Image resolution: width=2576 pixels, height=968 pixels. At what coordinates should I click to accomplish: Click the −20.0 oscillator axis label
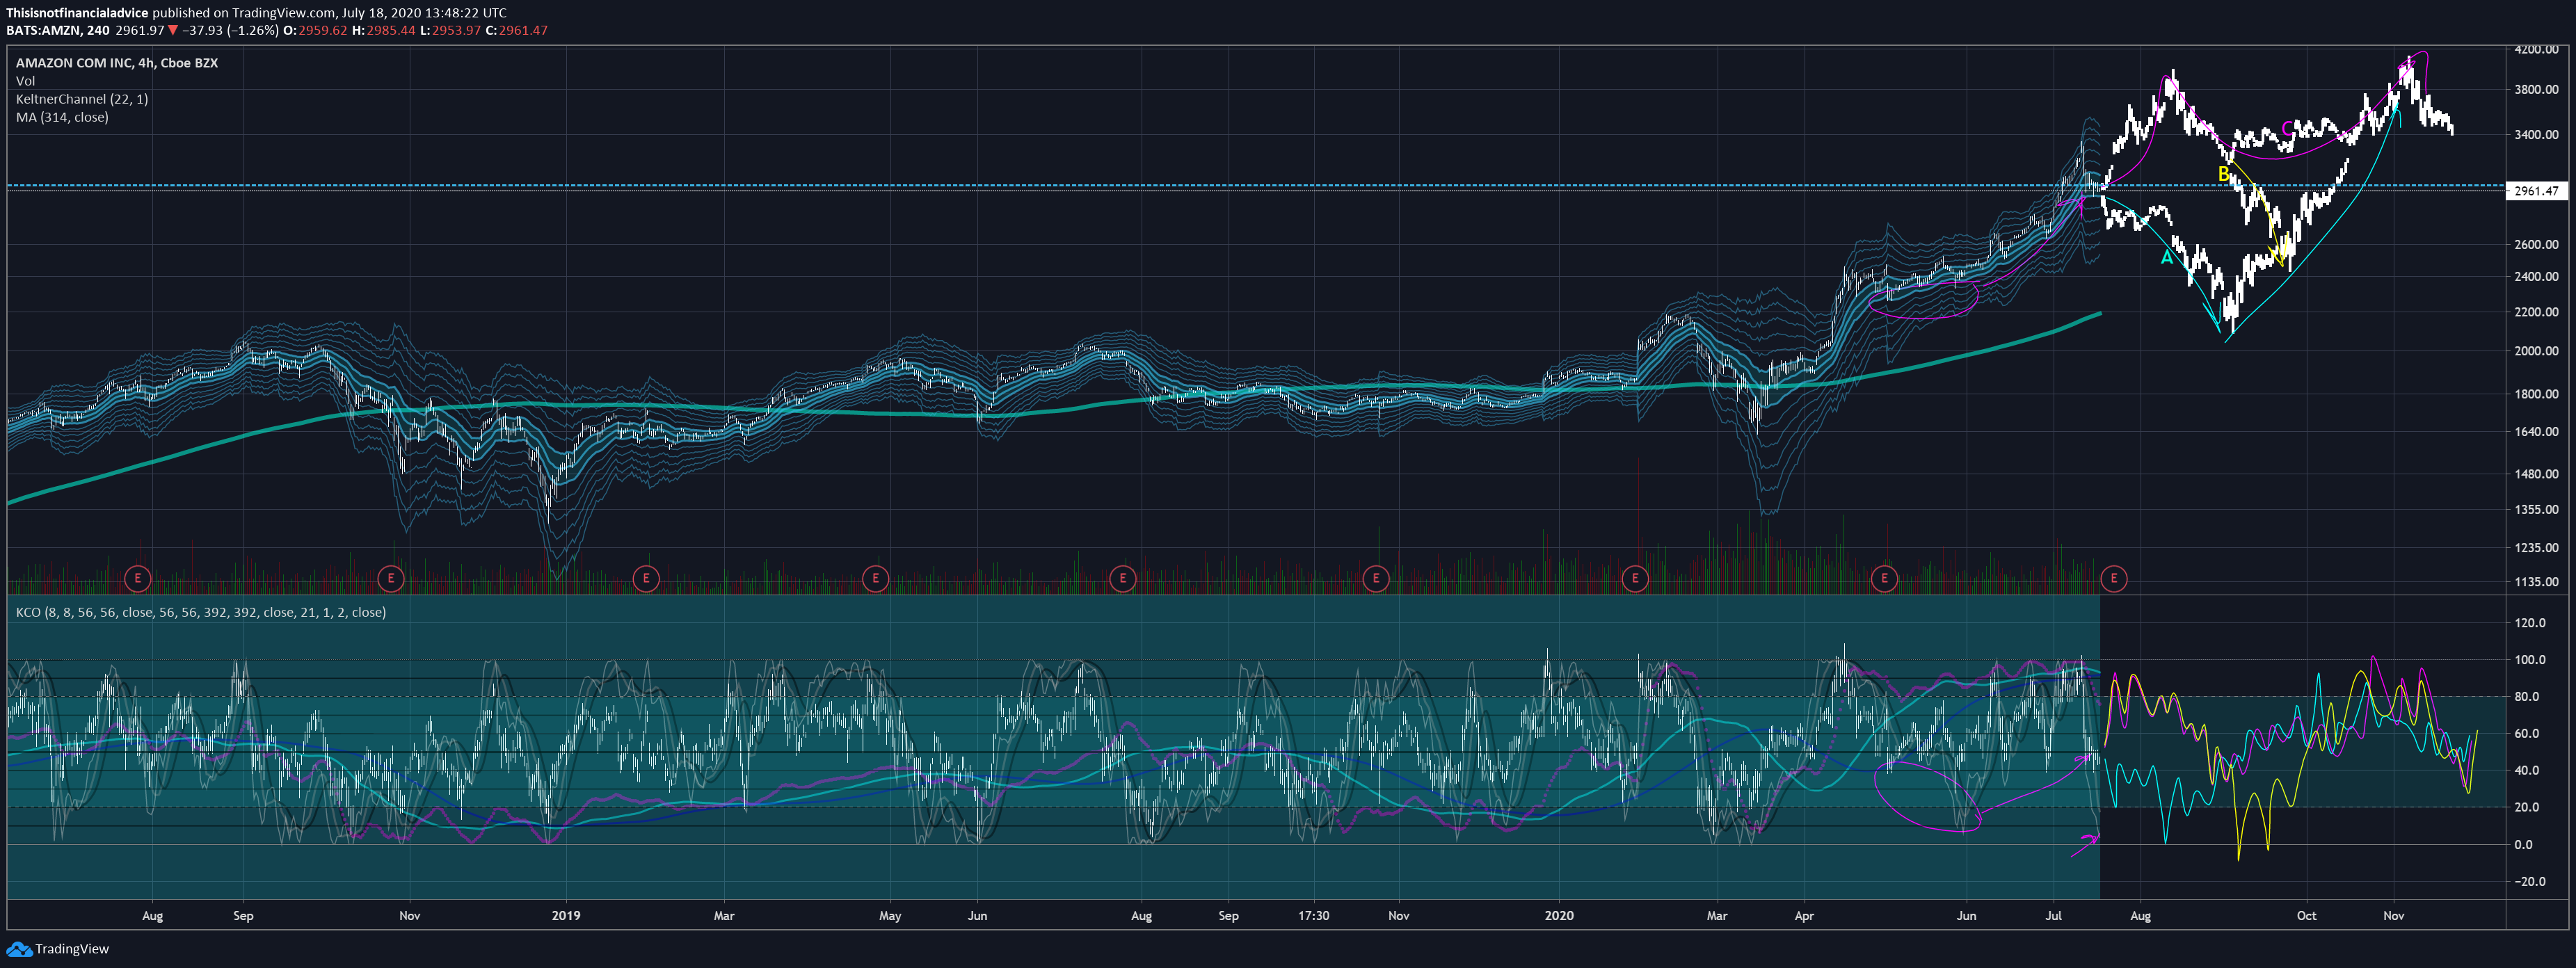click(2531, 882)
